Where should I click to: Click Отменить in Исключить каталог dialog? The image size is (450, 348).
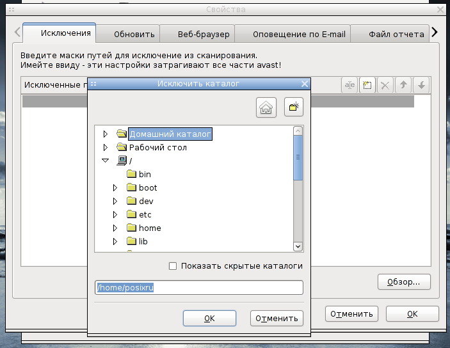(277, 318)
